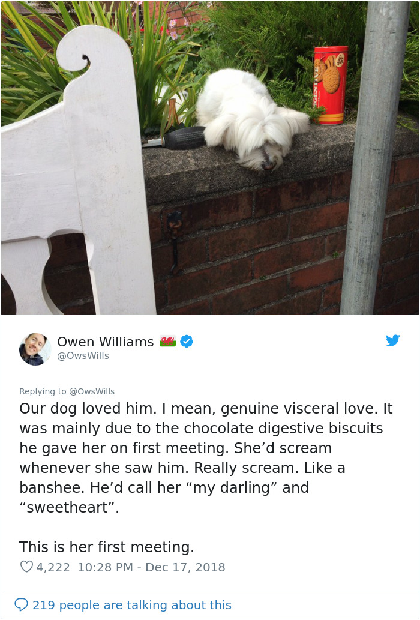Enlarge the white dog photo
This screenshot has height=620, width=420.
[210, 157]
